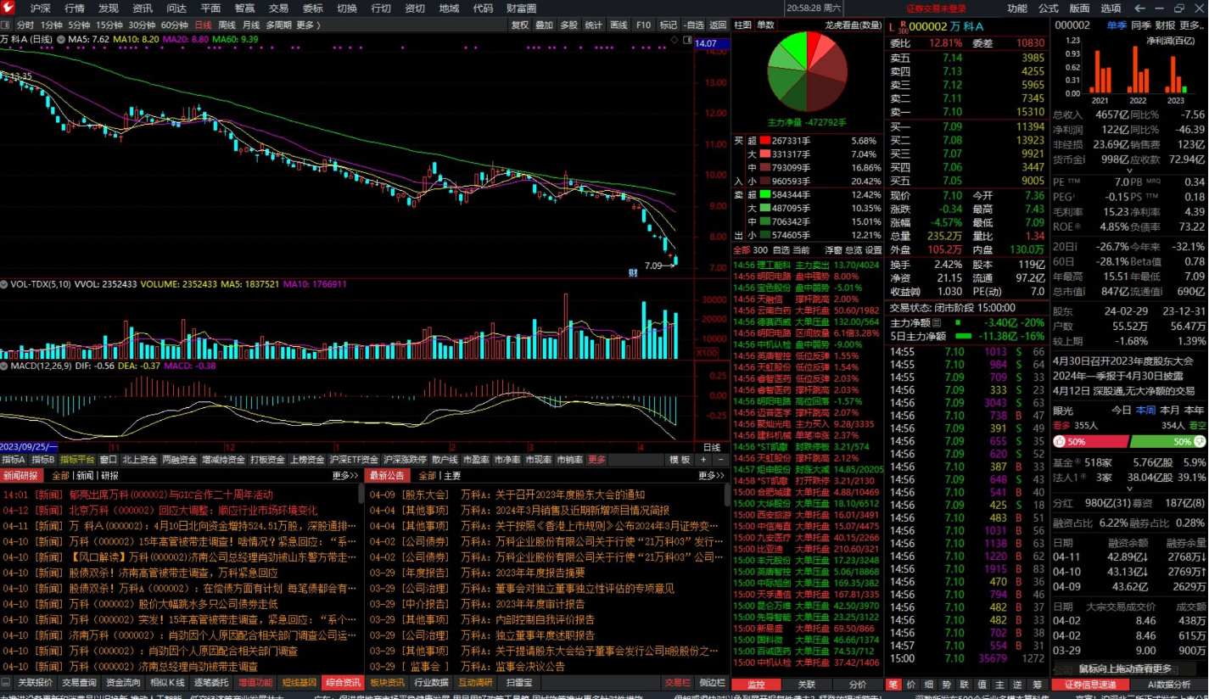
Task: Toggle 多股 multi-stock view
Action: pyautogui.click(x=569, y=25)
